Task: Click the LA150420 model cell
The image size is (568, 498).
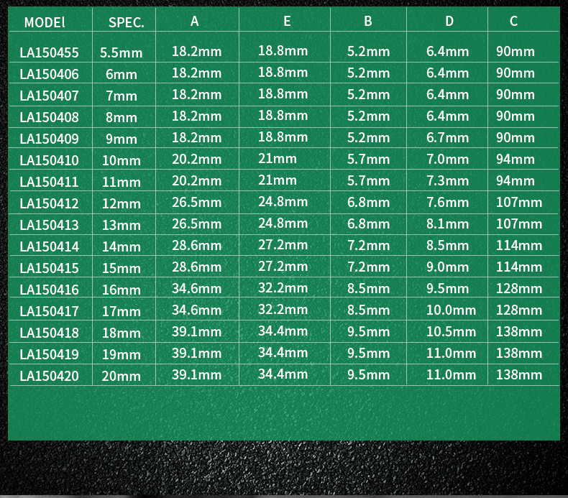Action: tap(50, 376)
